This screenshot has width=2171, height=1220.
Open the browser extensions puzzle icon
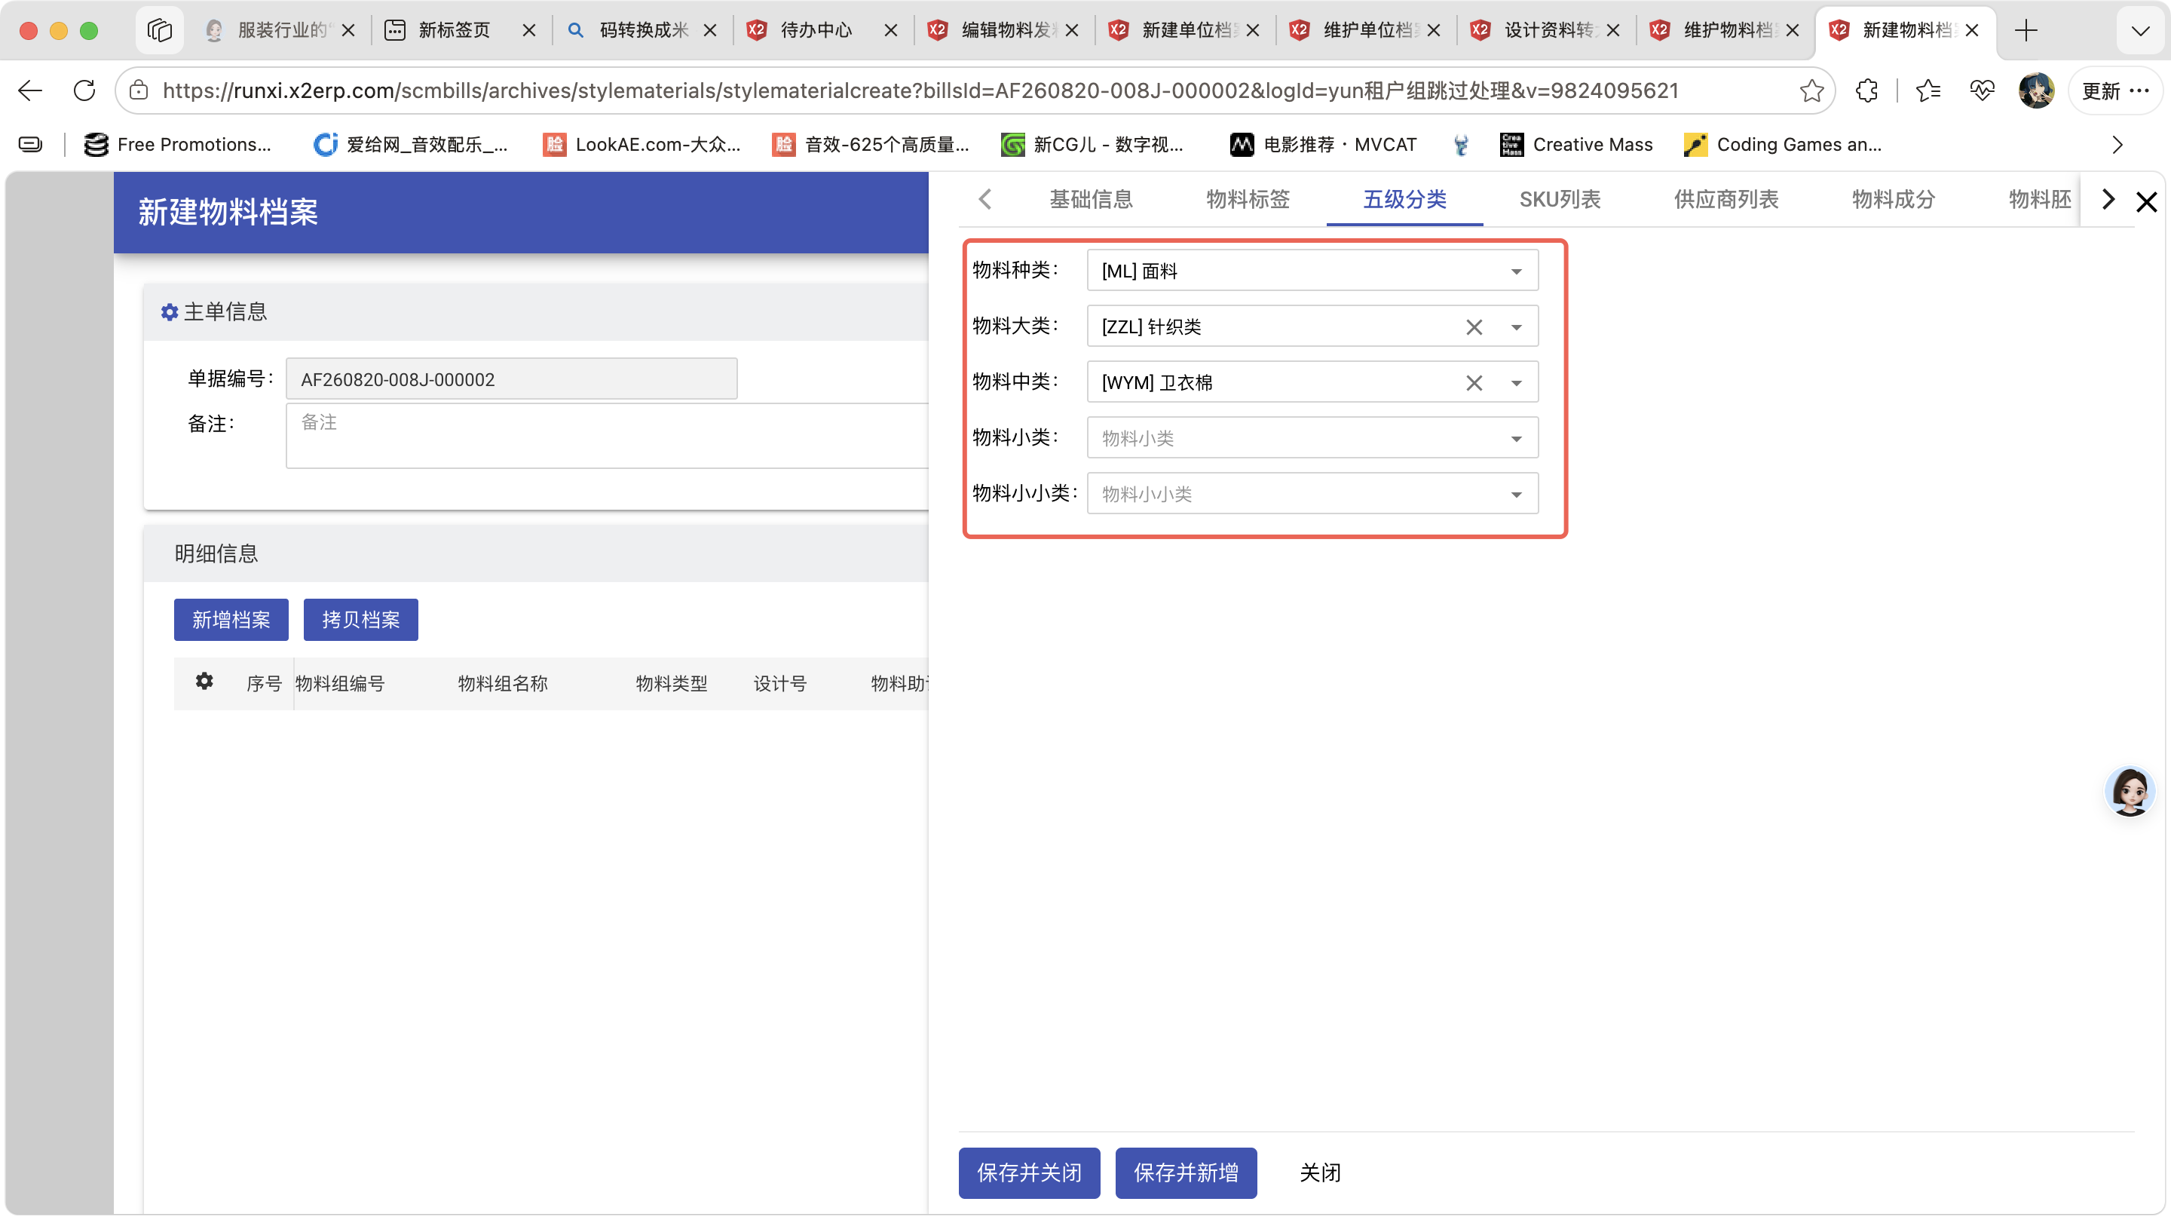click(x=1866, y=90)
